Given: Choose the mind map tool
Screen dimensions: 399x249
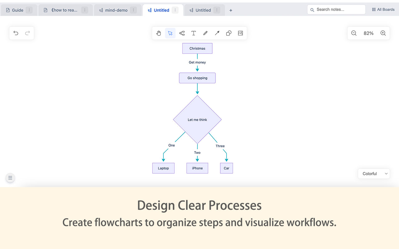Looking at the screenshot, I should [182, 33].
